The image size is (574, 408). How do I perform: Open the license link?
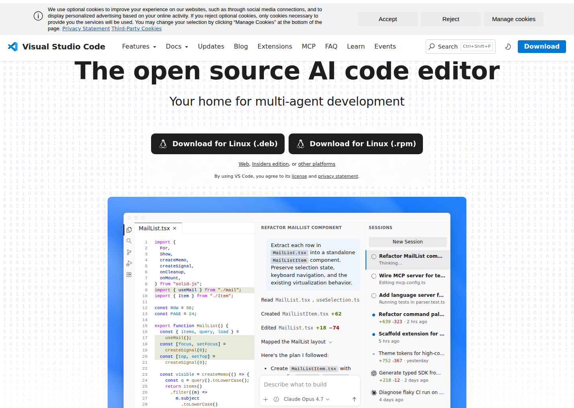click(x=299, y=176)
